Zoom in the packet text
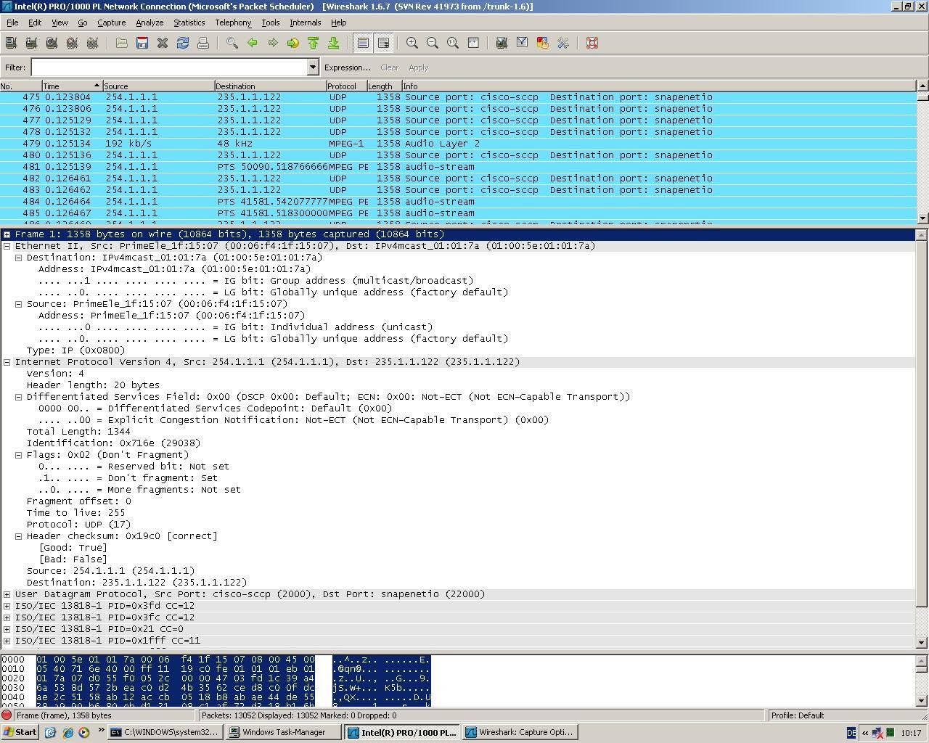This screenshot has width=929, height=743. tap(412, 43)
